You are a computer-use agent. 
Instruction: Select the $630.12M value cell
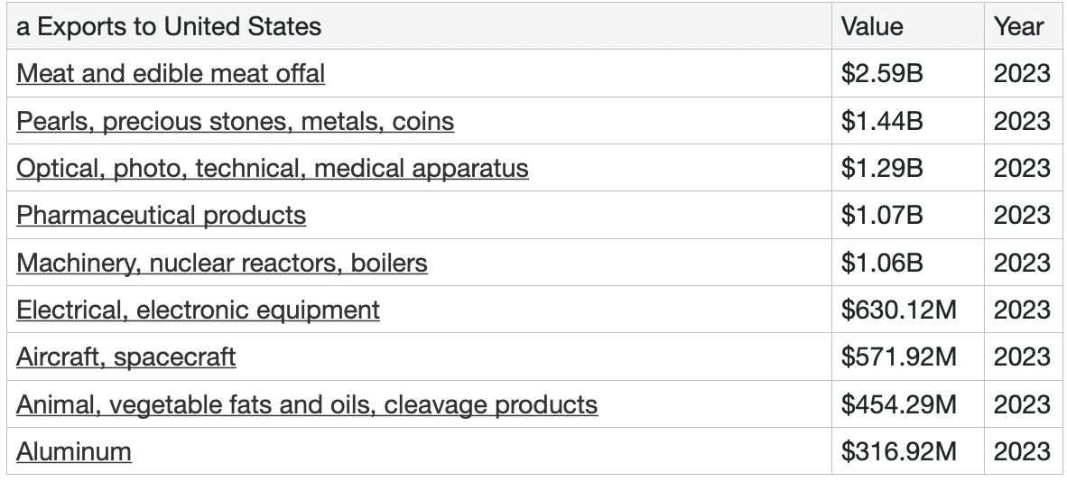898,310
